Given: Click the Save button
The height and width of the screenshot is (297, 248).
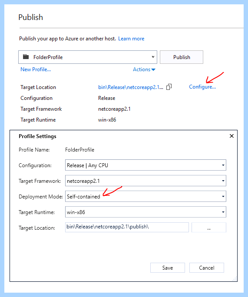Looking at the screenshot, I should point(168,267).
